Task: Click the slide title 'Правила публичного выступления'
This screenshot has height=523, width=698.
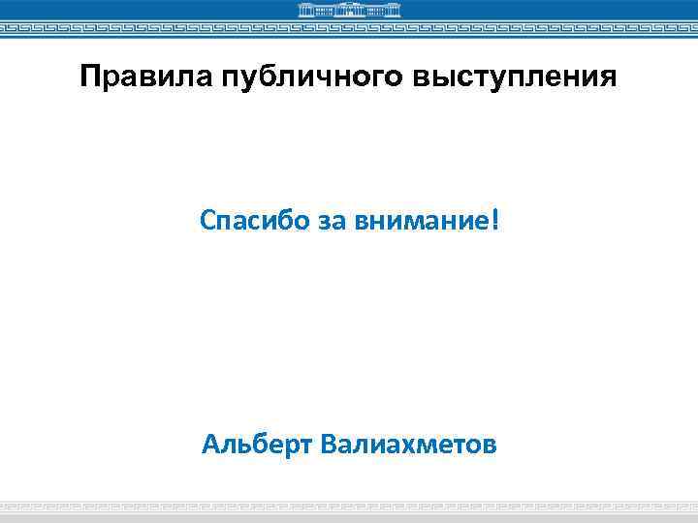Action: (348, 77)
